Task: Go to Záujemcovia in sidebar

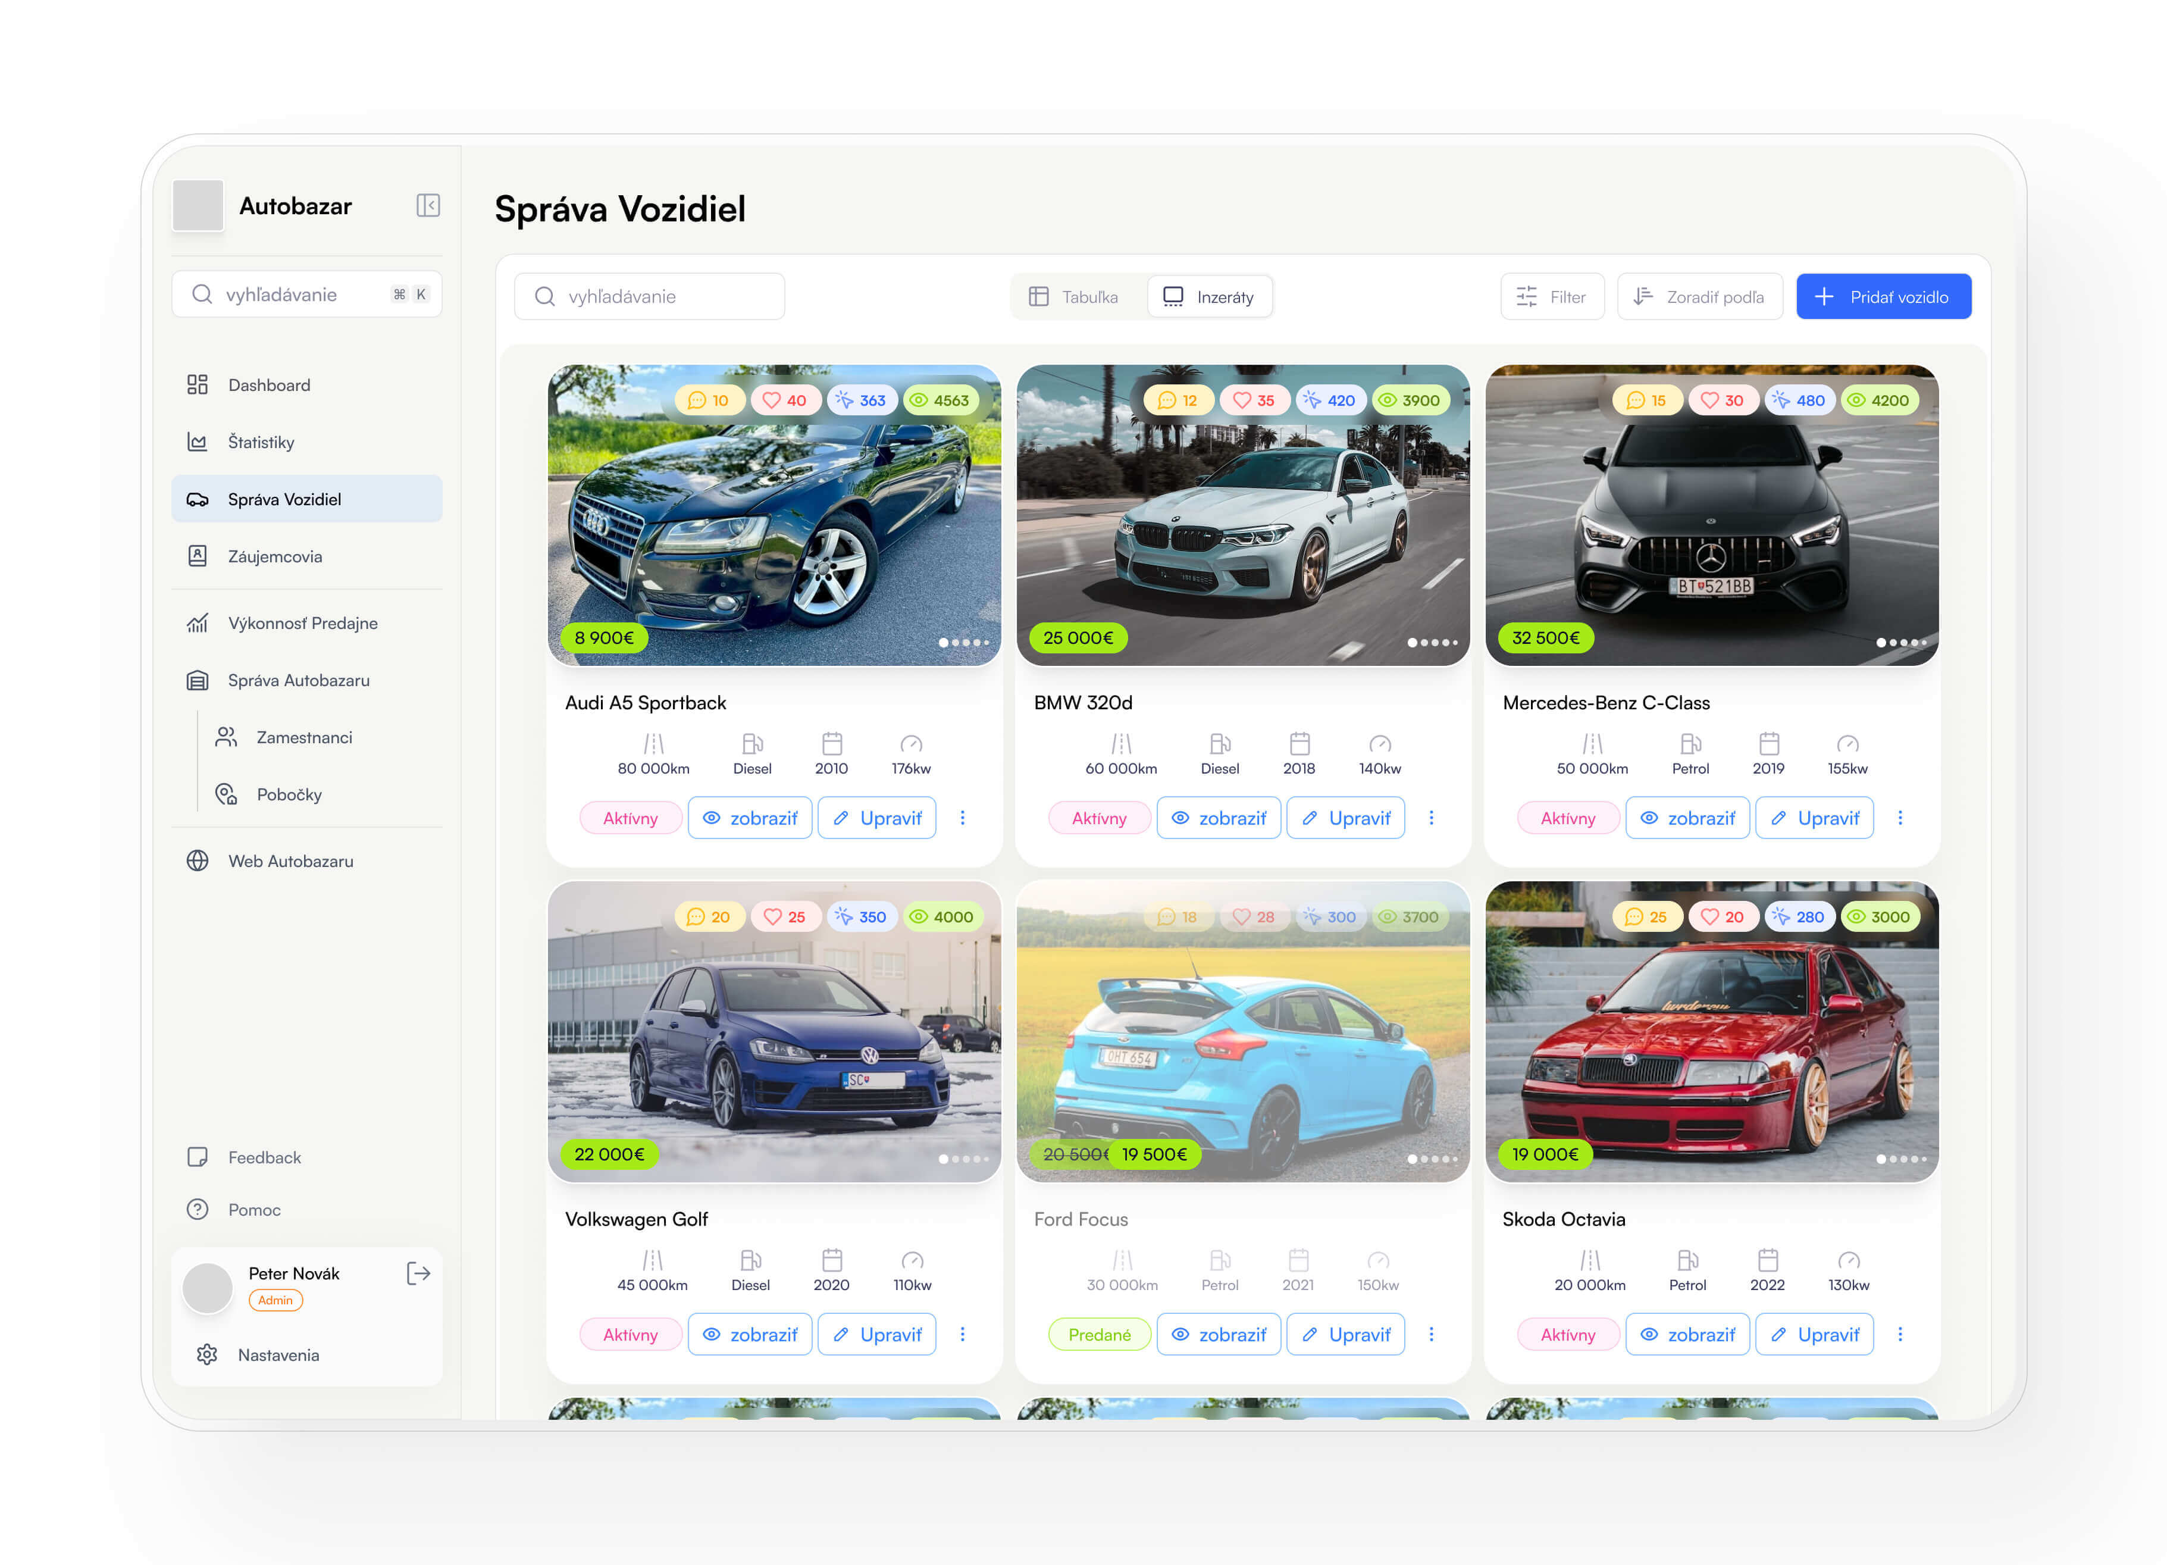Action: coord(274,556)
